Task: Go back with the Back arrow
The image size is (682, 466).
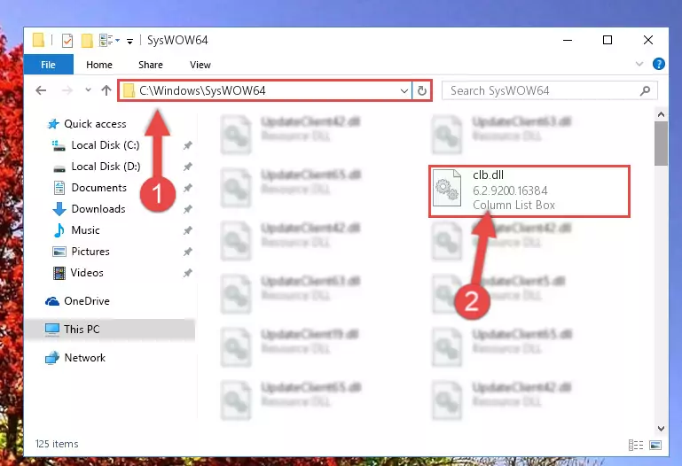Action: [x=41, y=90]
